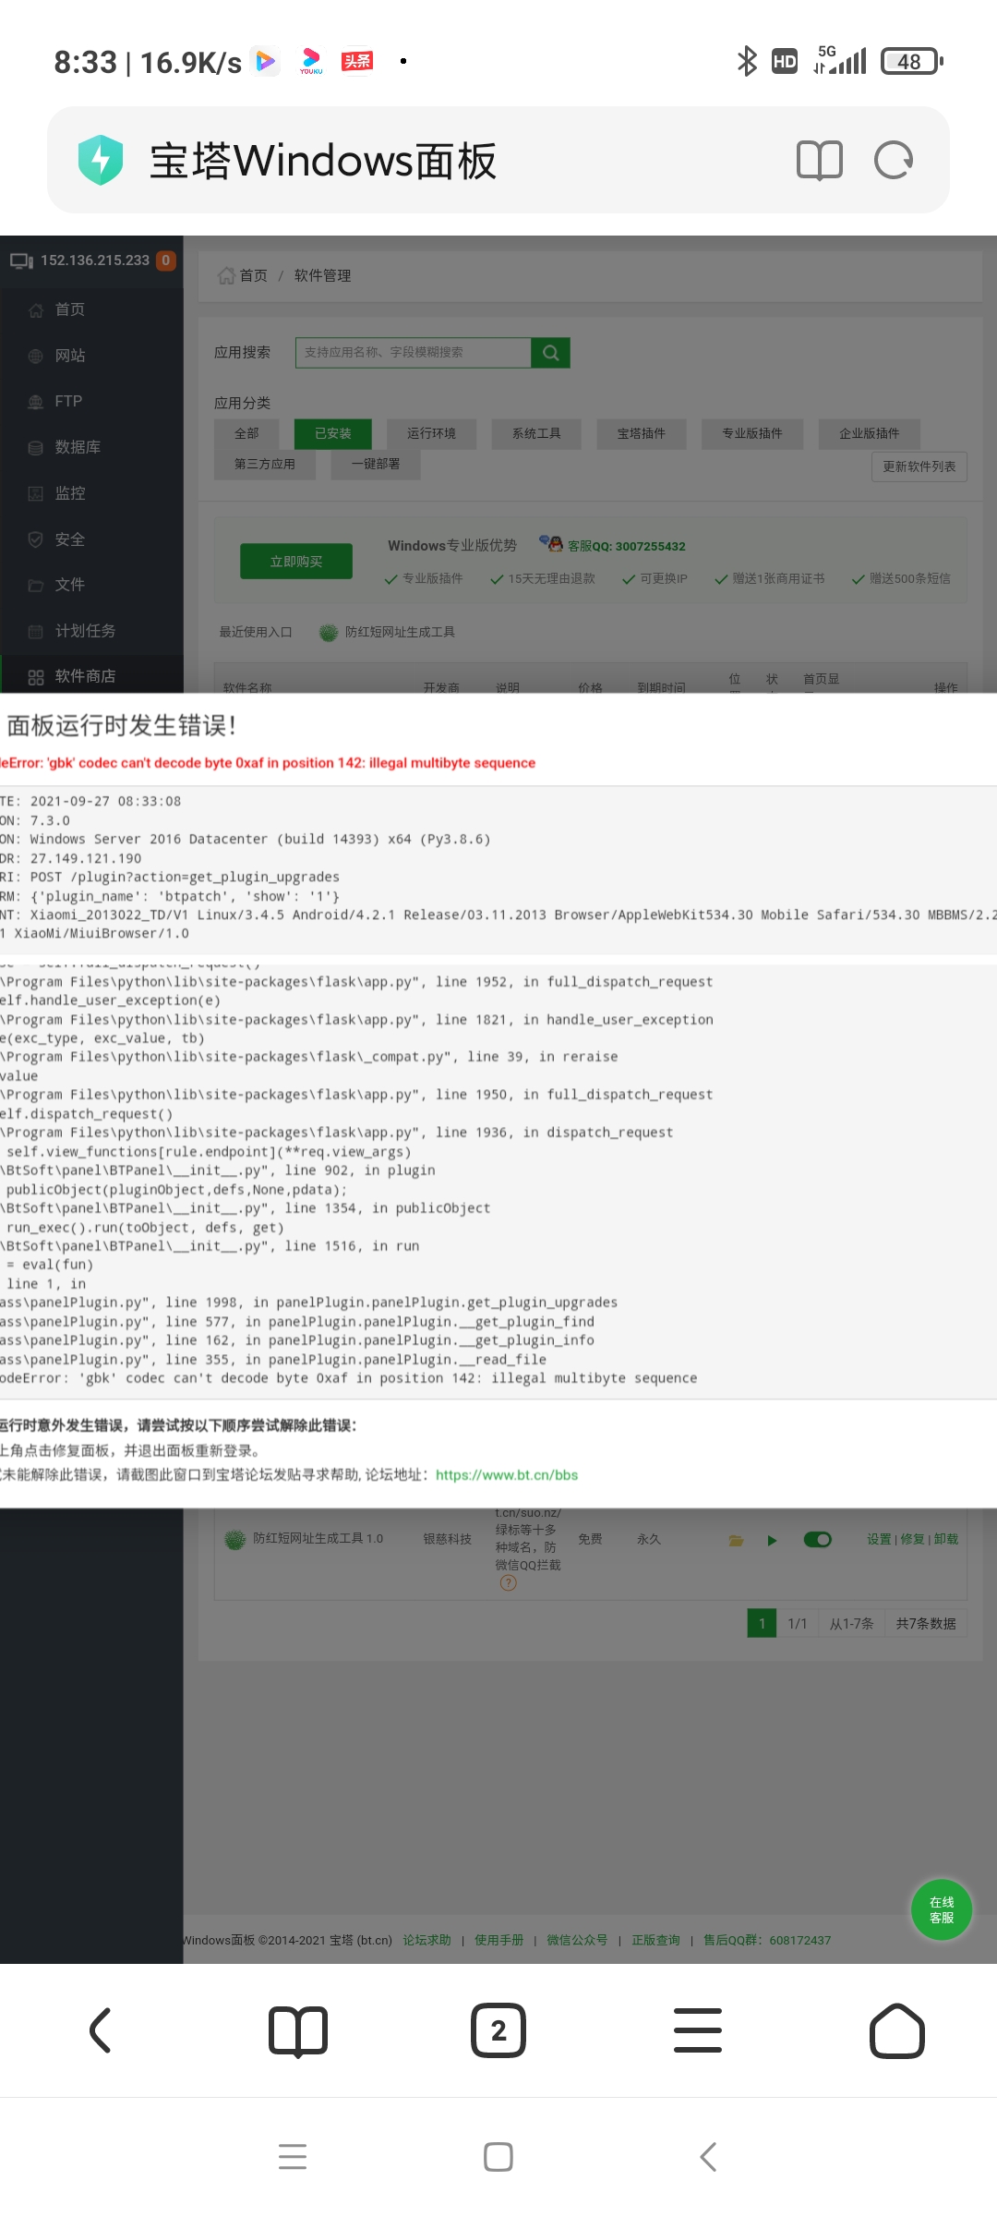The width and height of the screenshot is (997, 2217).
Task: Open FTP in the sidebar
Action: [x=68, y=401]
